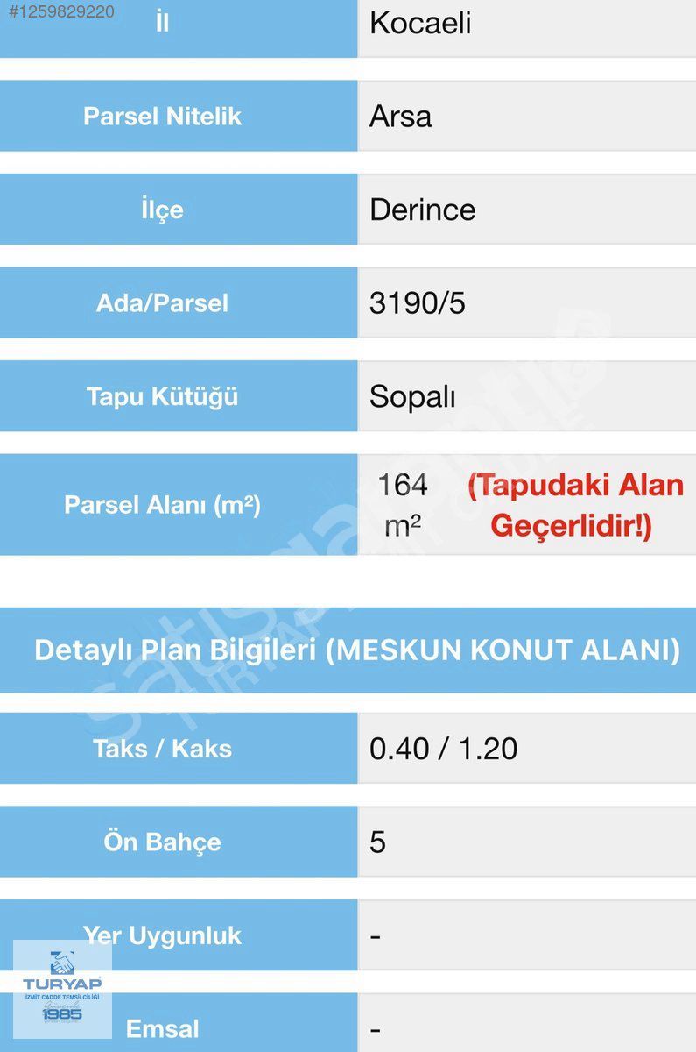Image resolution: width=696 pixels, height=1052 pixels.
Task: Select the Taks / Kaks label
Action: tap(162, 749)
